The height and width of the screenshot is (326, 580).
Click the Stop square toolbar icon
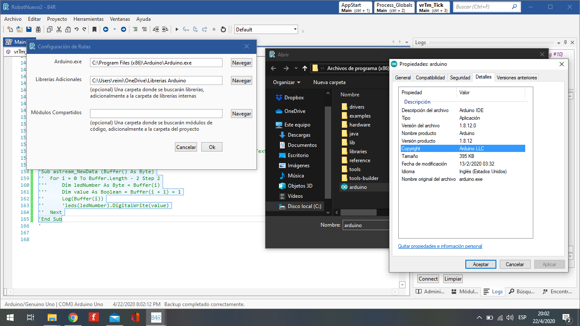(x=214, y=29)
